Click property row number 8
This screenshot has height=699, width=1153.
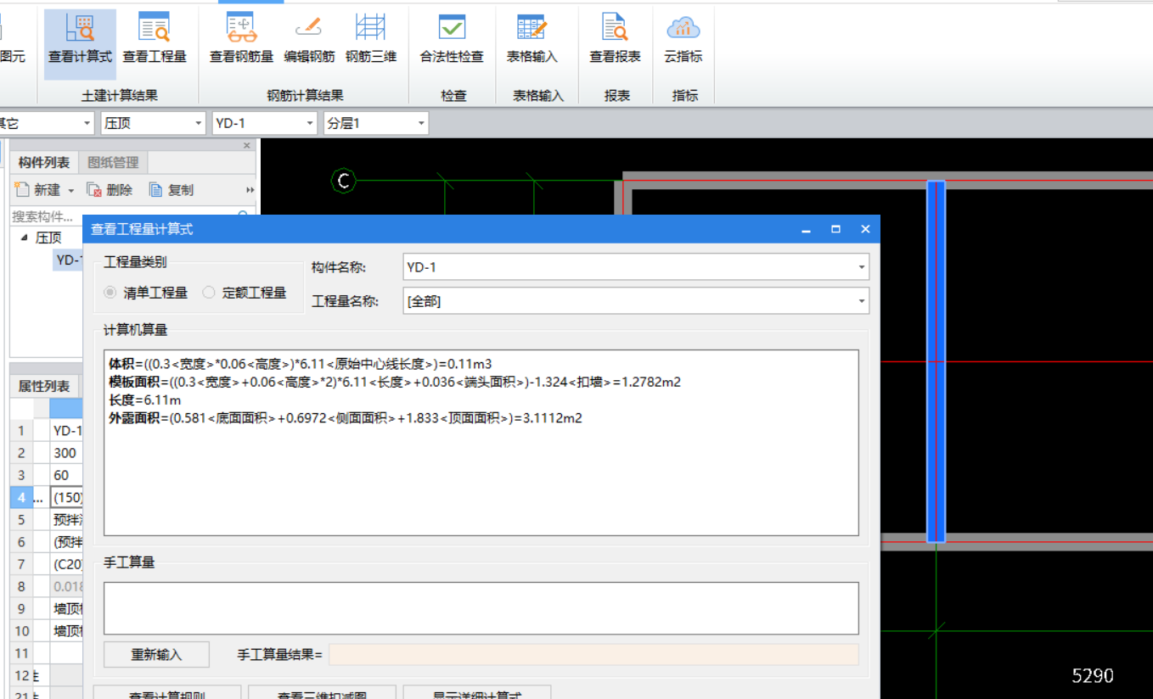pos(21,586)
